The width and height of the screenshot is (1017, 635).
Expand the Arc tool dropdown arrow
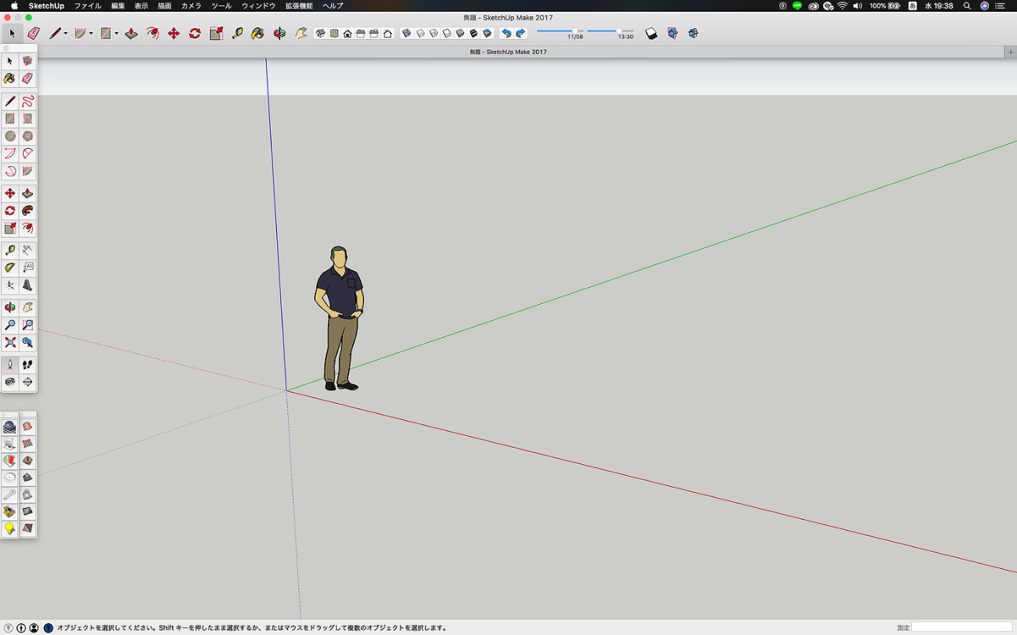coord(91,34)
